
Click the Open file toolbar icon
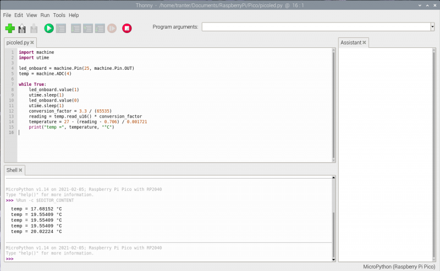click(x=22, y=28)
